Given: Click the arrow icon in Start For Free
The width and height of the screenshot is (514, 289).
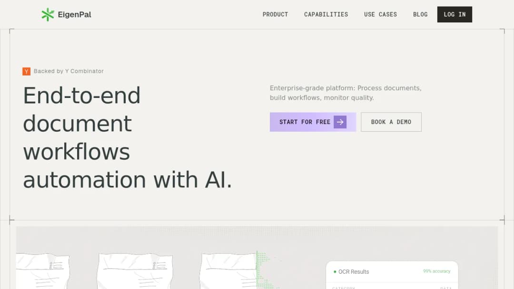Looking at the screenshot, I should pos(340,122).
